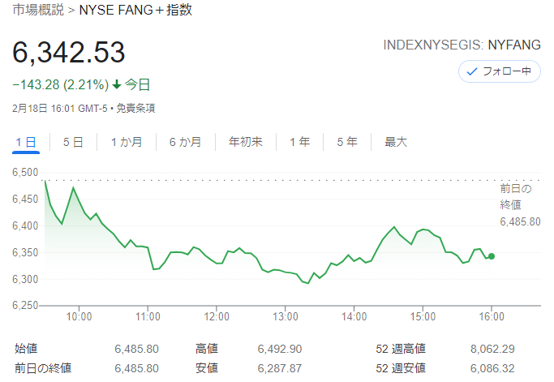Switch to the 6か月 chart range tab
The height and width of the screenshot is (382, 554).
click(x=186, y=142)
